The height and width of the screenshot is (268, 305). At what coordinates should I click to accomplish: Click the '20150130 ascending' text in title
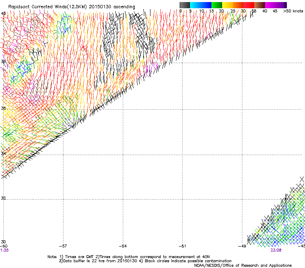coord(112,7)
